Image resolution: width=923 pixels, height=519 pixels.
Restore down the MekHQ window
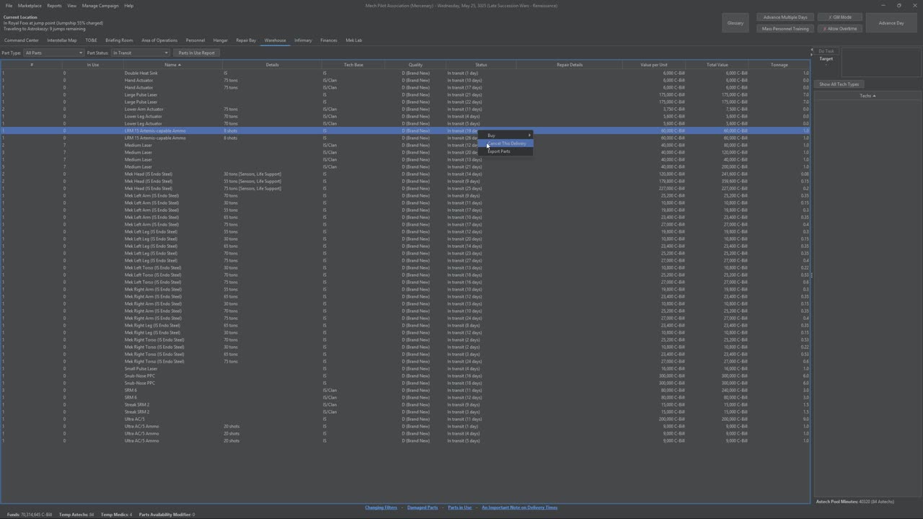coord(899,6)
